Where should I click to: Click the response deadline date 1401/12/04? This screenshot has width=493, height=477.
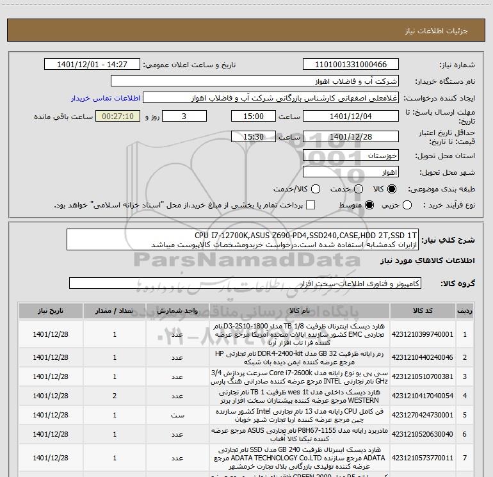point(351,117)
